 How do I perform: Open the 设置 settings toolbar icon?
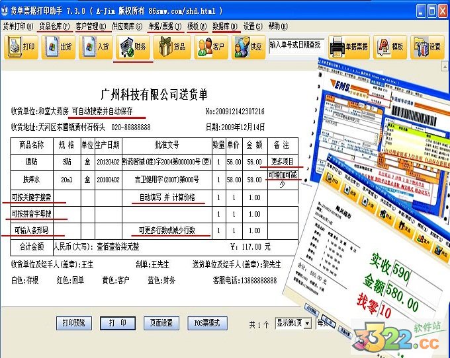click(x=427, y=47)
